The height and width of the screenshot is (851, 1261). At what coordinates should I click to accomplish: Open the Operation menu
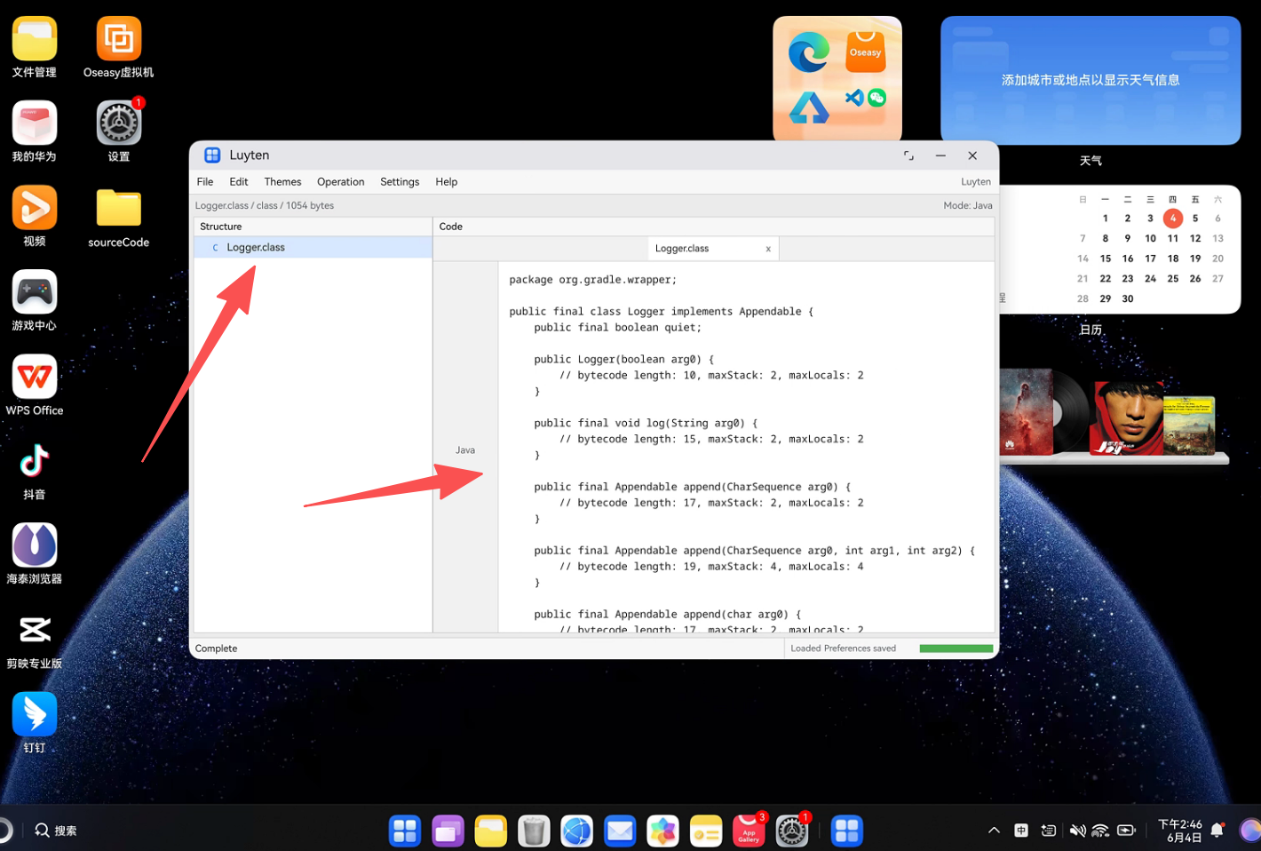point(341,182)
